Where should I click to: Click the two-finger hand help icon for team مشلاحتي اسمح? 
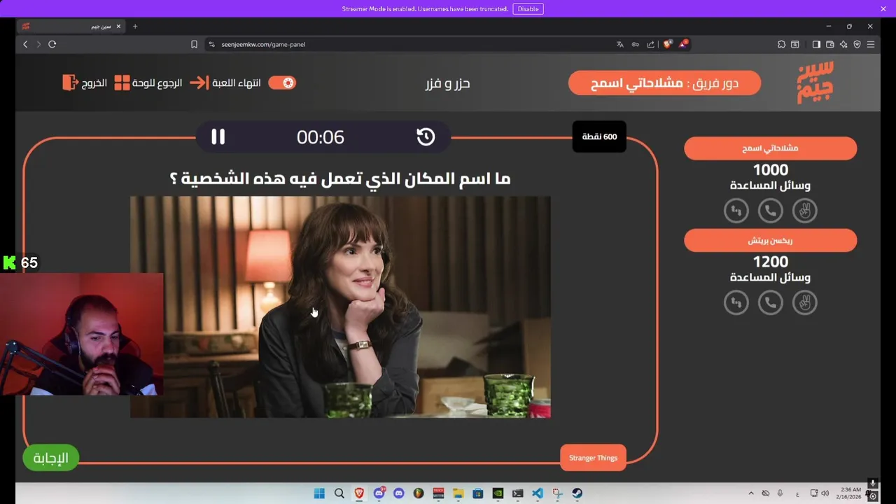point(804,211)
